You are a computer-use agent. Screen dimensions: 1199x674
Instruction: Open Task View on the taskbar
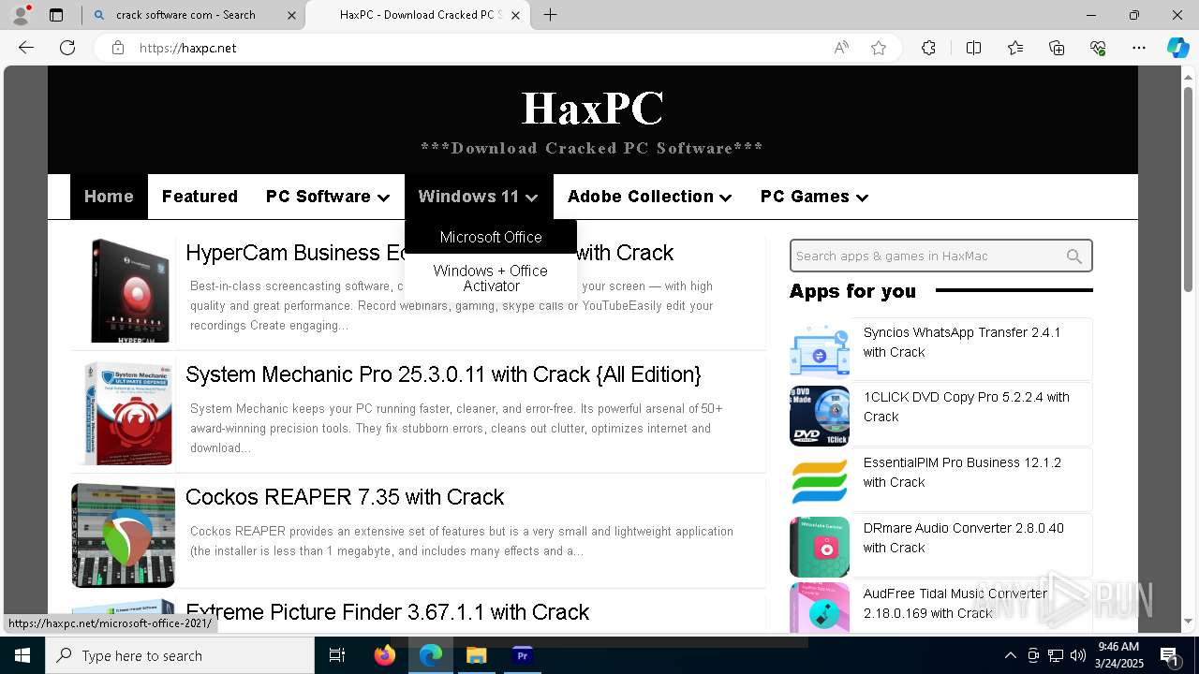pyautogui.click(x=337, y=655)
